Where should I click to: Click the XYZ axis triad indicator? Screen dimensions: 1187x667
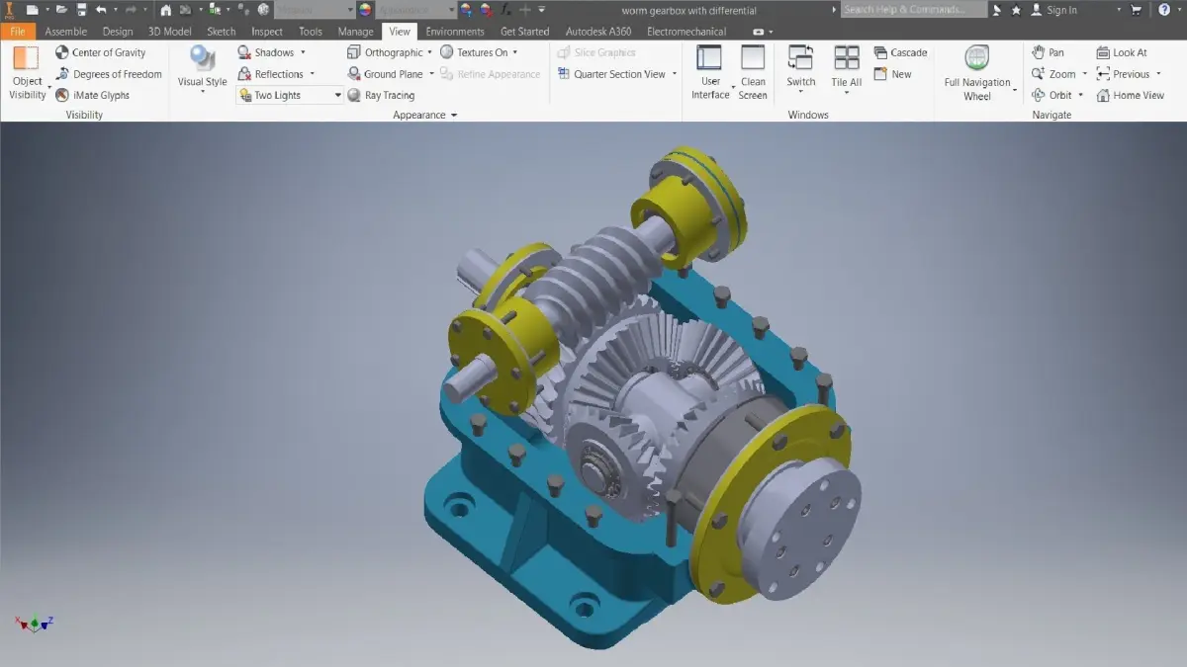click(35, 623)
